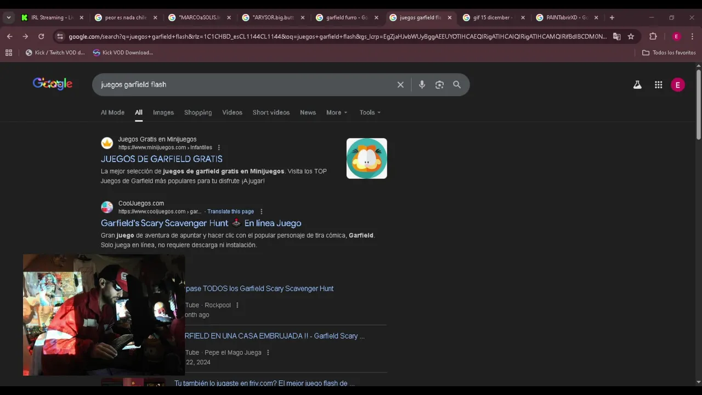Viewport: 702px width, 395px height.
Task: Click the Google logo
Action: [x=53, y=84]
